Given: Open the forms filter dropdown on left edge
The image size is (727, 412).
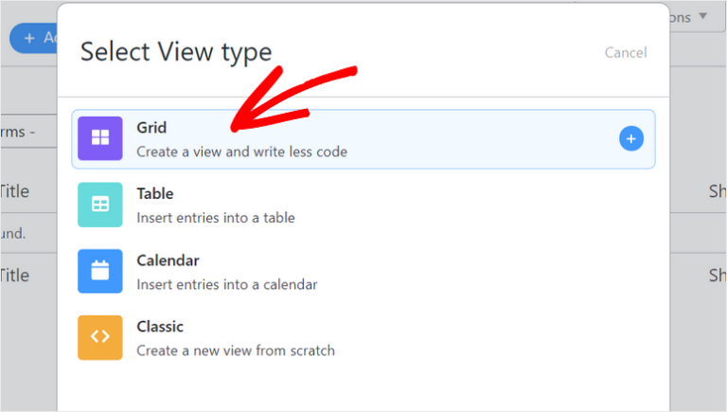Looking at the screenshot, I should pyautogui.click(x=19, y=132).
